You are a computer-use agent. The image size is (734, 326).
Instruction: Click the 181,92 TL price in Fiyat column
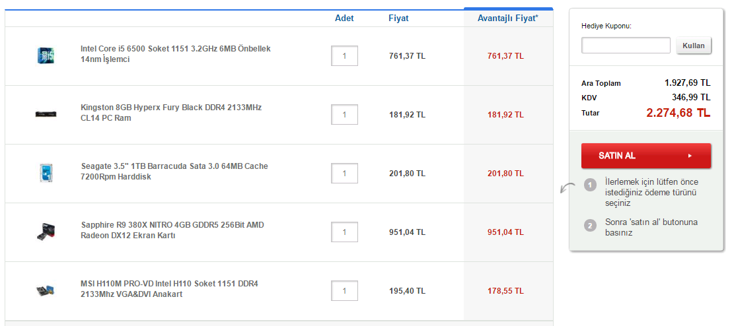pyautogui.click(x=407, y=115)
